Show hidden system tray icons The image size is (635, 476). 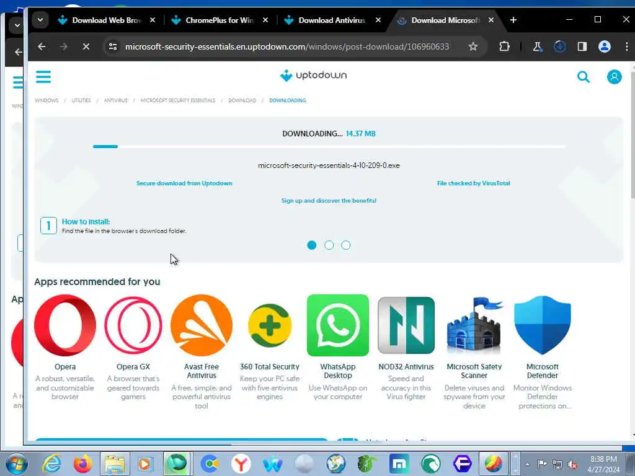click(527, 464)
